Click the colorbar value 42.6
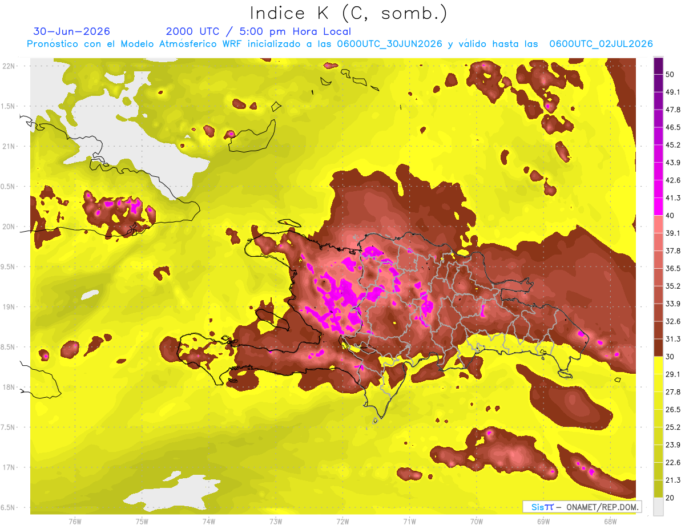The width and height of the screenshot is (685, 529). pyautogui.click(x=672, y=180)
